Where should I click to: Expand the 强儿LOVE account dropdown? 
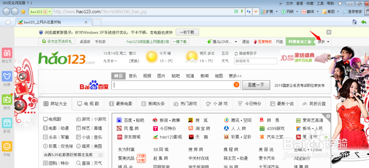[x=236, y=42]
